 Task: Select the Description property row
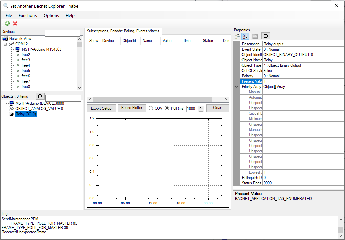click(292, 44)
